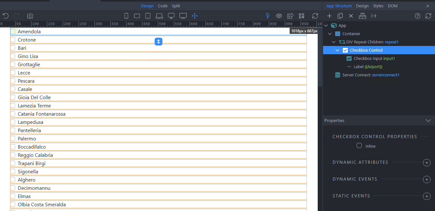Click the eye preview icon in toolbar

pos(279,16)
